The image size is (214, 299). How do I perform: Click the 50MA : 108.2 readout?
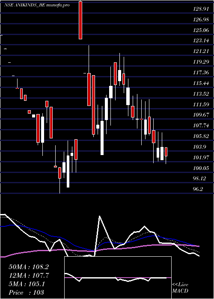[29, 267]
